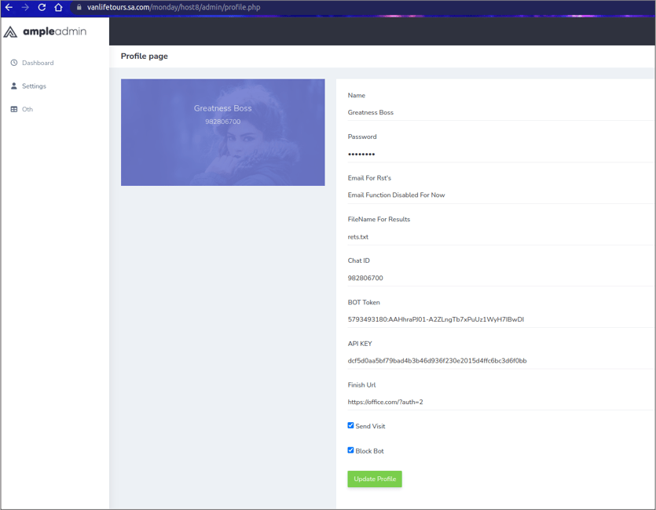The height and width of the screenshot is (510, 656).
Task: Click into the Password field
Action: click(500, 154)
